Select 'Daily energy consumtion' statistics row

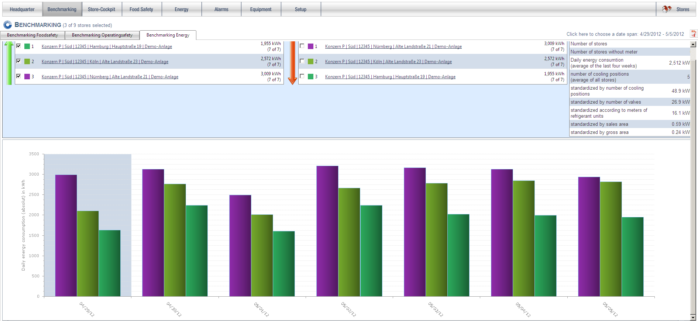630,63
